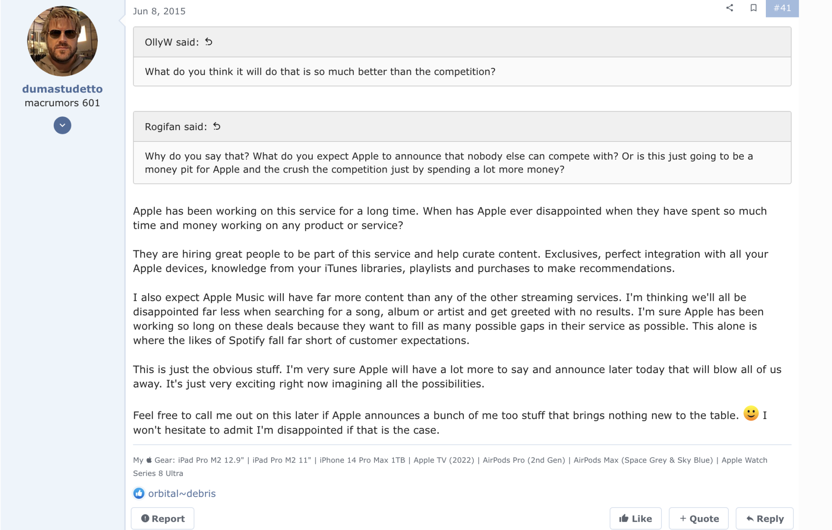Click the Jun 8, 2015 post date
The image size is (832, 530).
[x=159, y=11]
